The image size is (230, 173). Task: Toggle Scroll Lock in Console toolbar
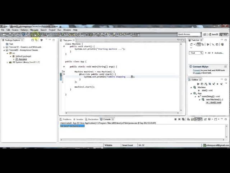pyautogui.click(x=192, y=119)
